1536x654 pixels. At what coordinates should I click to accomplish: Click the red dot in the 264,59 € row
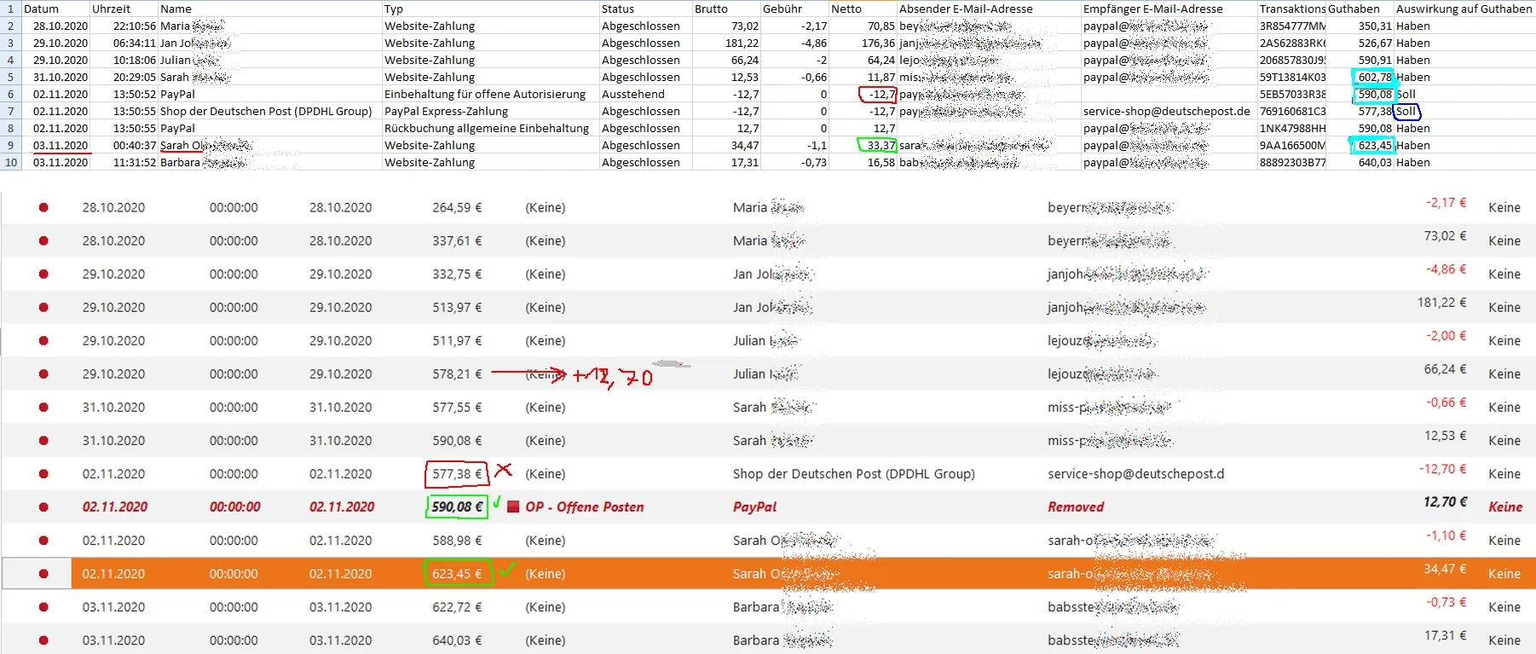click(x=43, y=207)
